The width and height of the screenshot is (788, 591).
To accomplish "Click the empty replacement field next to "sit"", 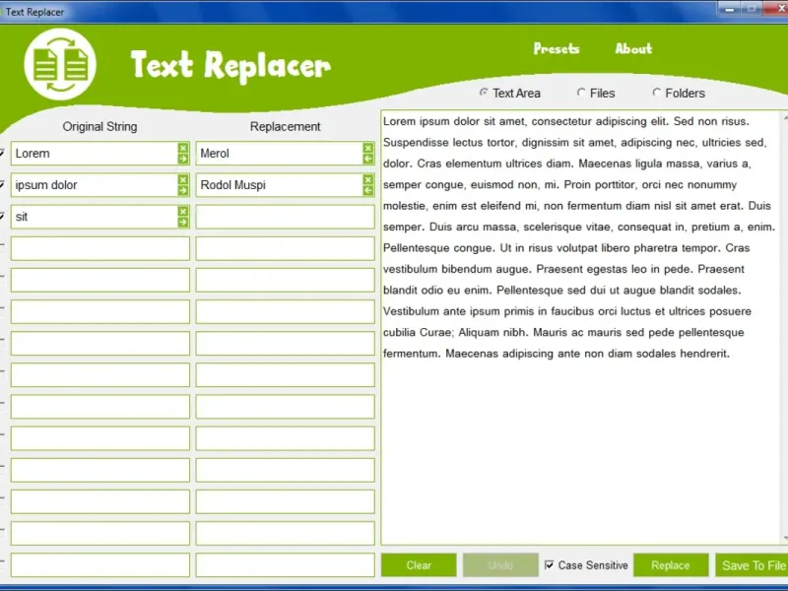I will point(286,217).
